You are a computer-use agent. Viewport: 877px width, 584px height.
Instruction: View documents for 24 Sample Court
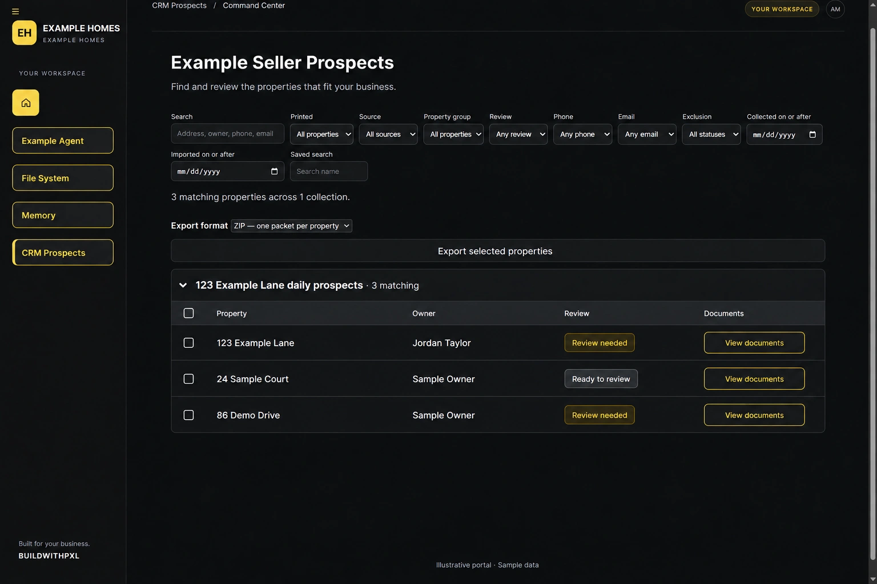[754, 379]
